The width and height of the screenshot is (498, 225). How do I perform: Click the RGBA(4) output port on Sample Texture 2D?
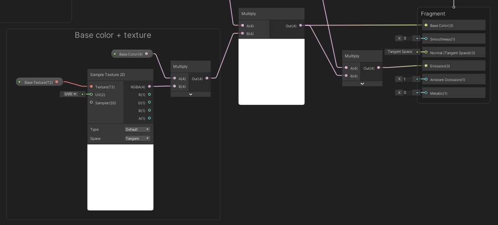point(149,87)
